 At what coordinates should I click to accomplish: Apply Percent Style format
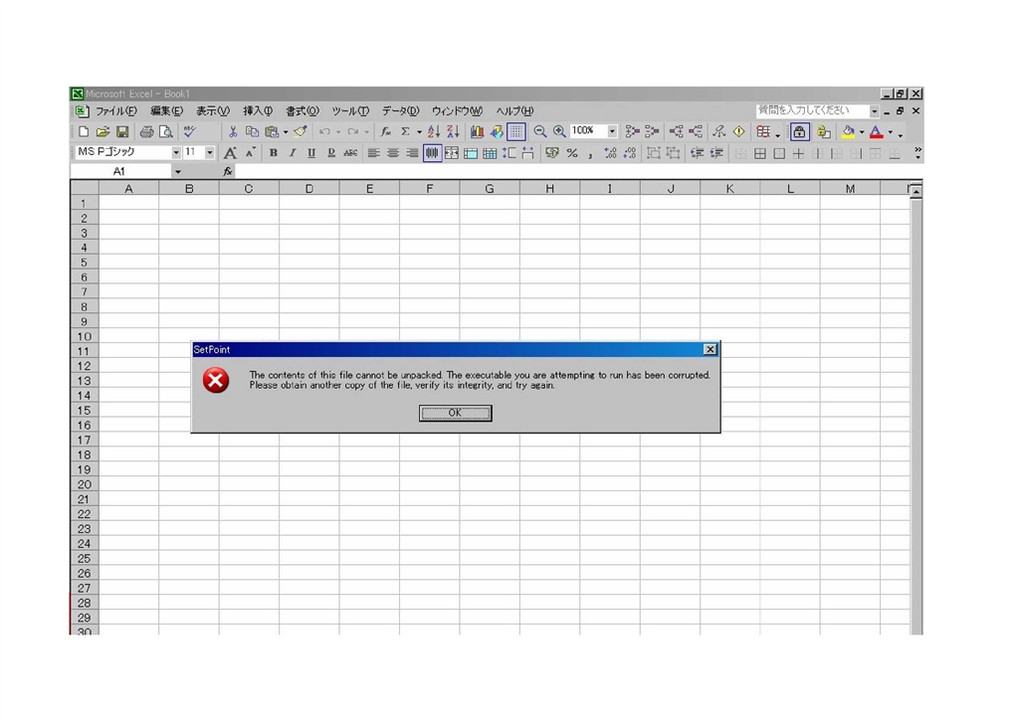point(572,153)
